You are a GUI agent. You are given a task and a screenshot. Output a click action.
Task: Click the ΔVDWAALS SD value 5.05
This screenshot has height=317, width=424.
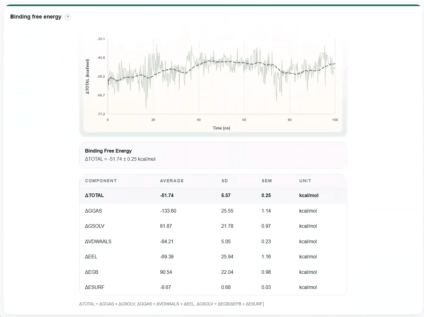coord(226,241)
